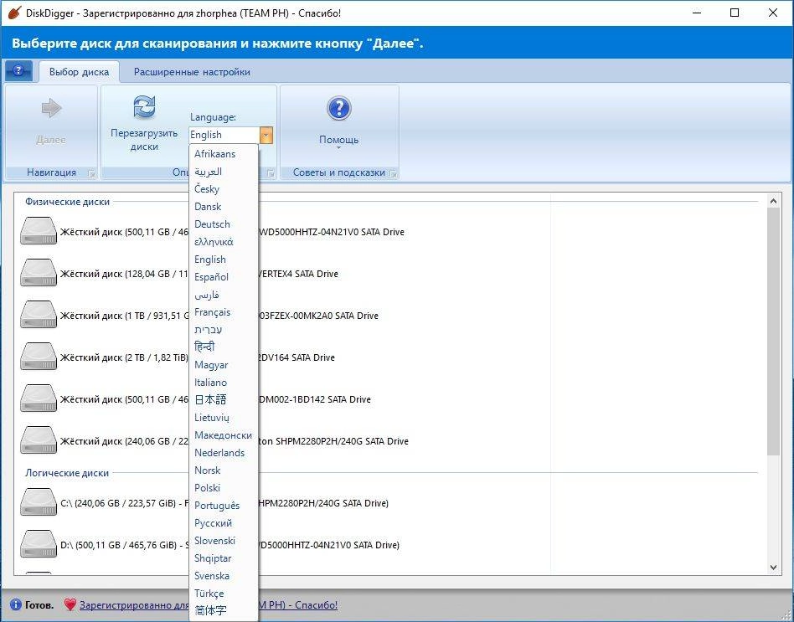This screenshot has height=622, width=794.
Task: Choose Македонски language option
Action: 224,434
